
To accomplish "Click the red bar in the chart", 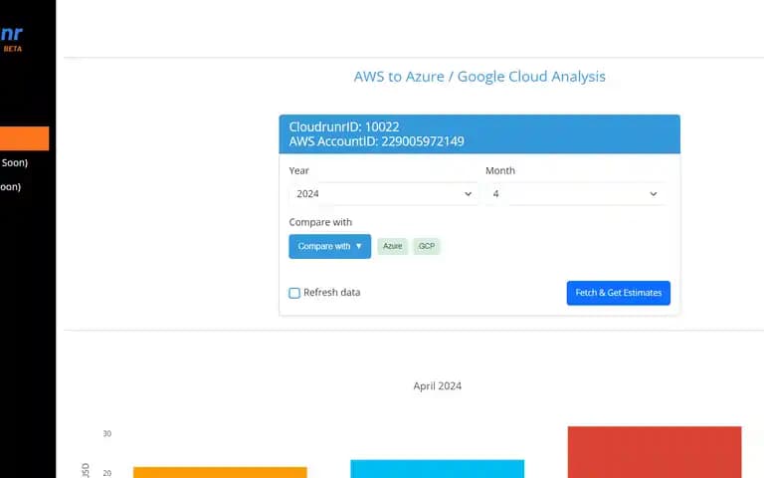I will point(655,452).
